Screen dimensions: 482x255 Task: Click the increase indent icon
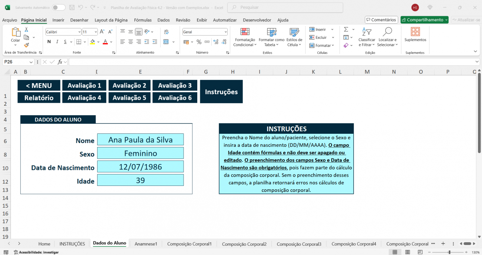point(155,42)
